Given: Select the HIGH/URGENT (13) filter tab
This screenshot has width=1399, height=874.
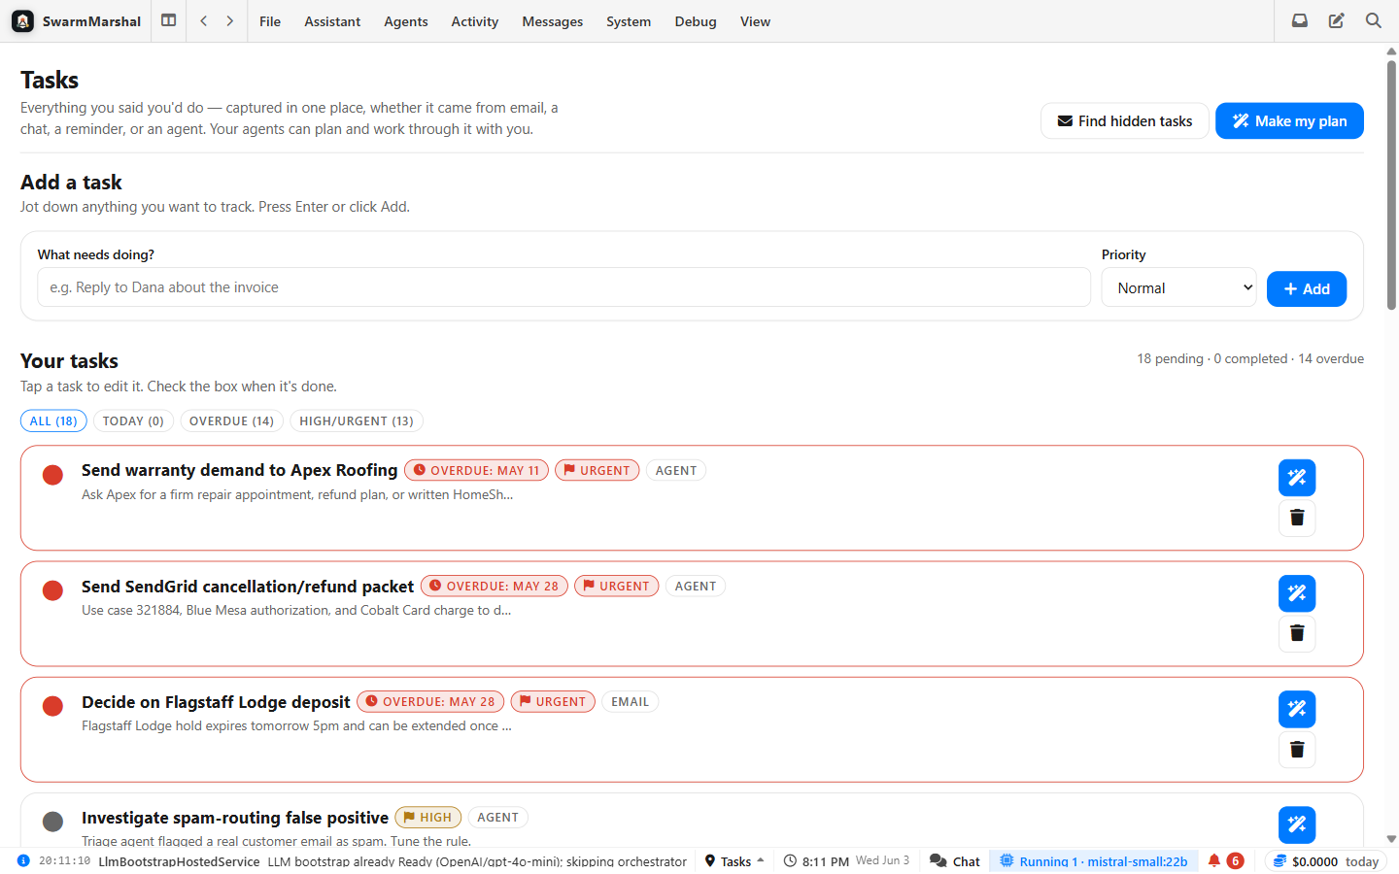Looking at the screenshot, I should (x=357, y=420).
